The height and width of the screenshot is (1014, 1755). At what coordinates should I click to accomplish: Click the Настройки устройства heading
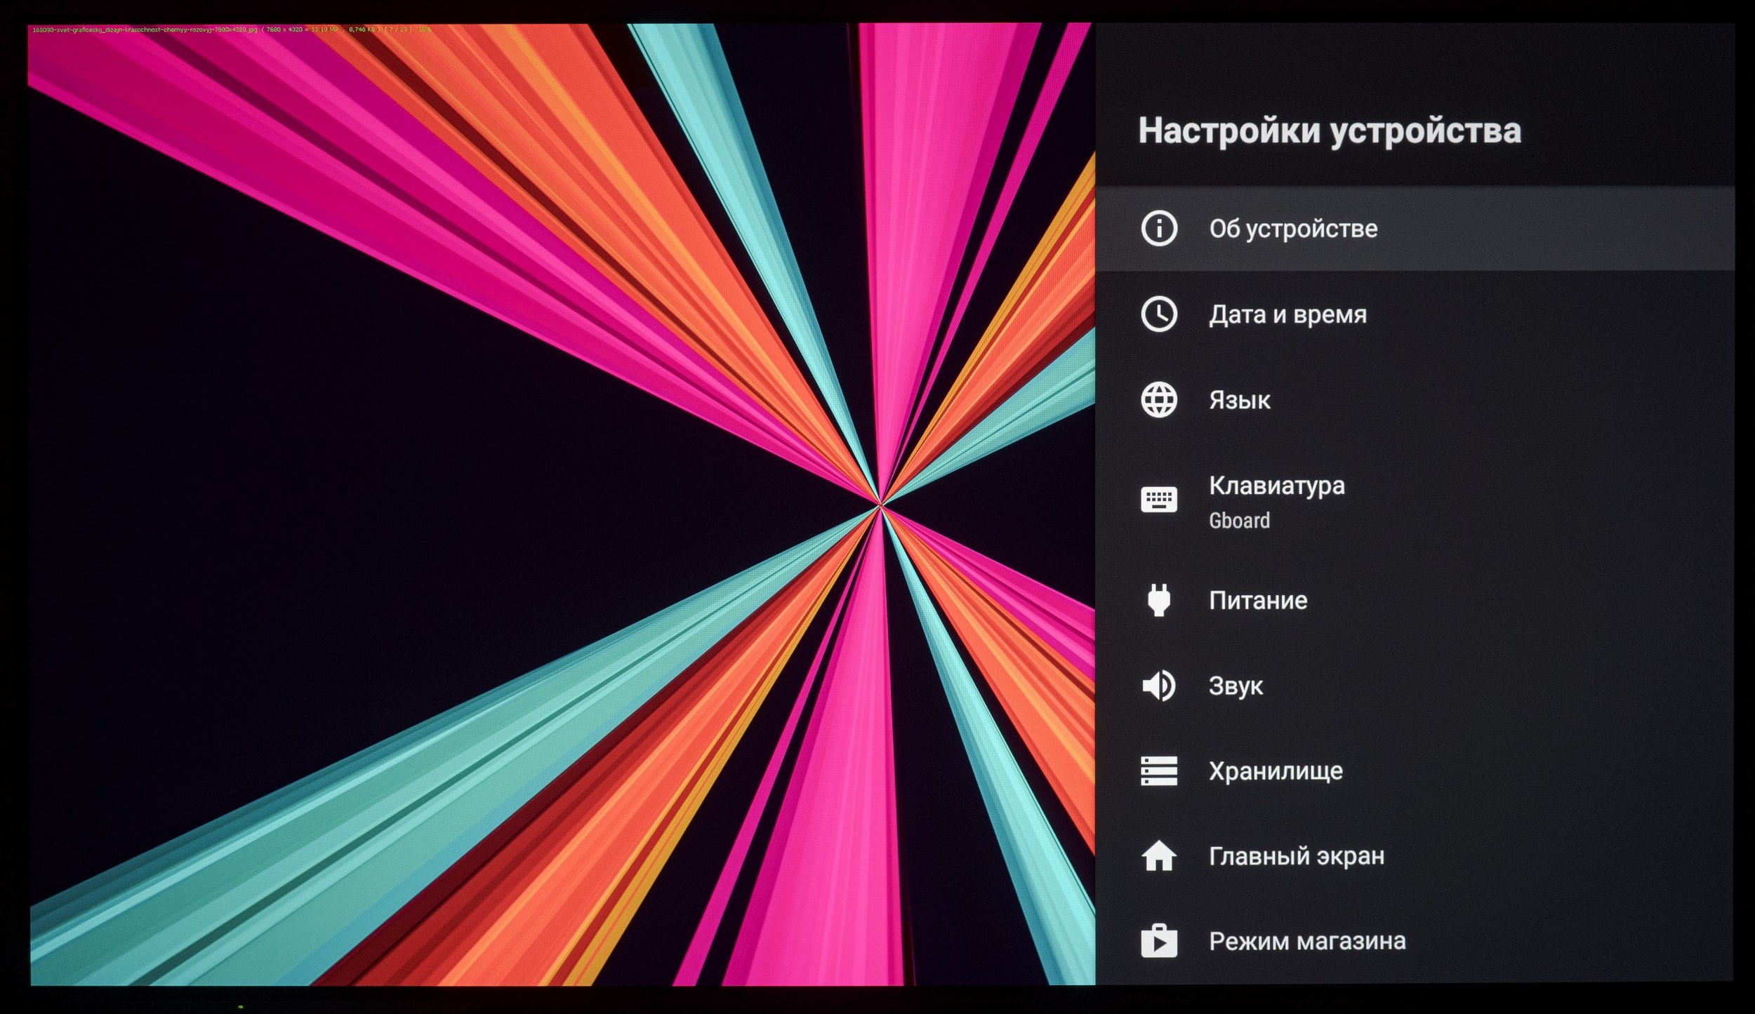pyautogui.click(x=1329, y=131)
